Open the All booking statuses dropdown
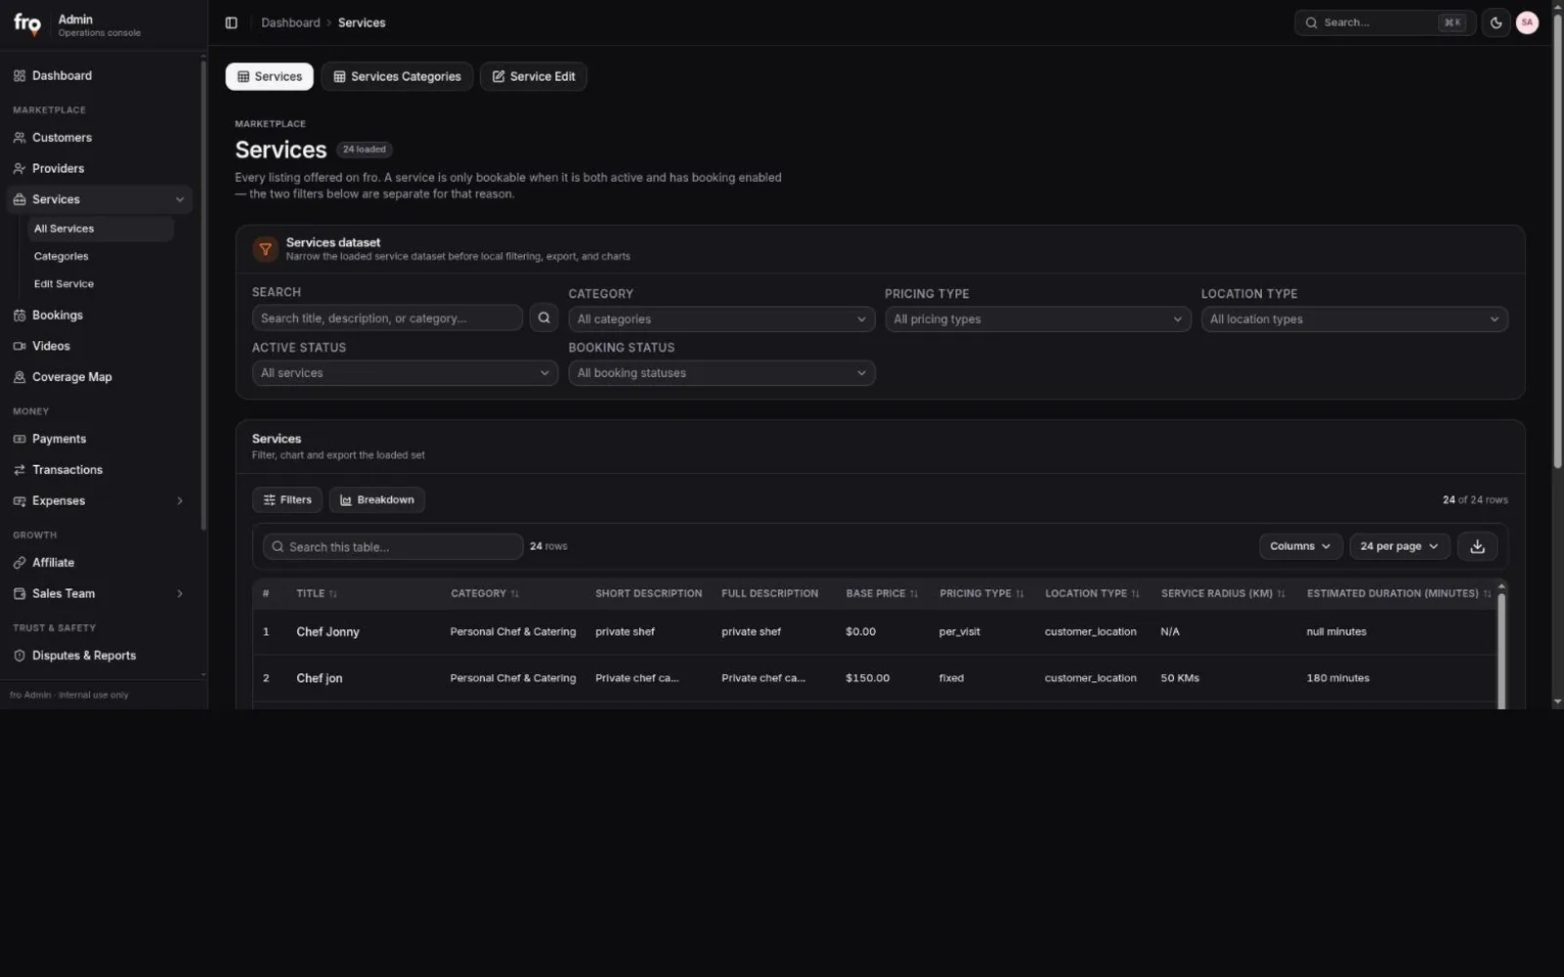The image size is (1564, 977). point(721,373)
